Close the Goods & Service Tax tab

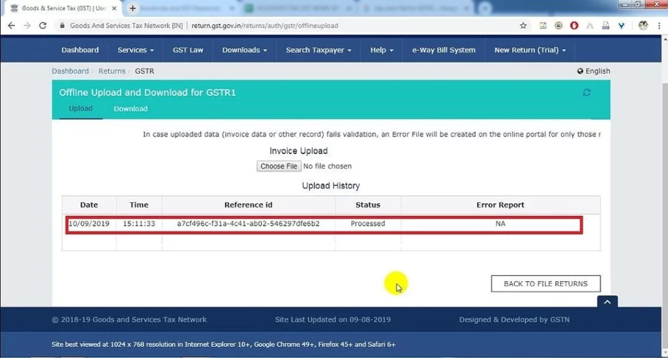tap(114, 8)
